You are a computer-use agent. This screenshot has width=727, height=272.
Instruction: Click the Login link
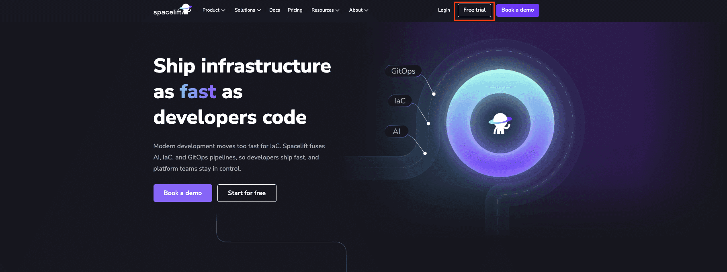444,10
